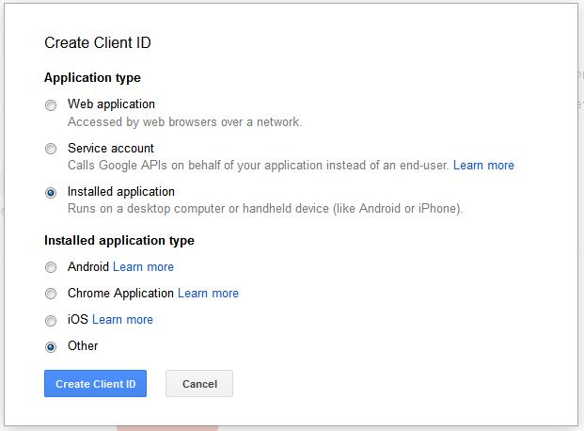Open Learn more link next to iOS
This screenshot has width=584, height=431.
point(122,319)
